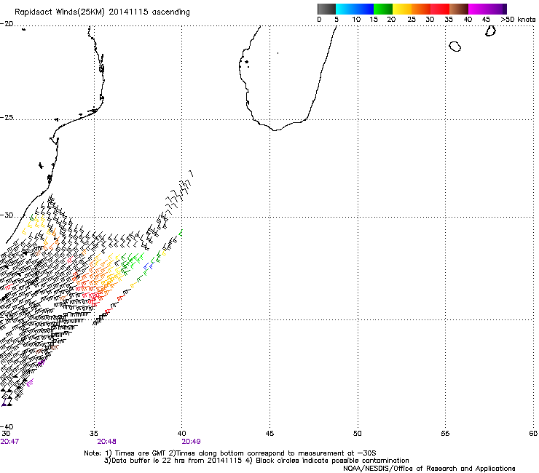
Task: Click the -30 latitude axis label
Action: point(7,215)
